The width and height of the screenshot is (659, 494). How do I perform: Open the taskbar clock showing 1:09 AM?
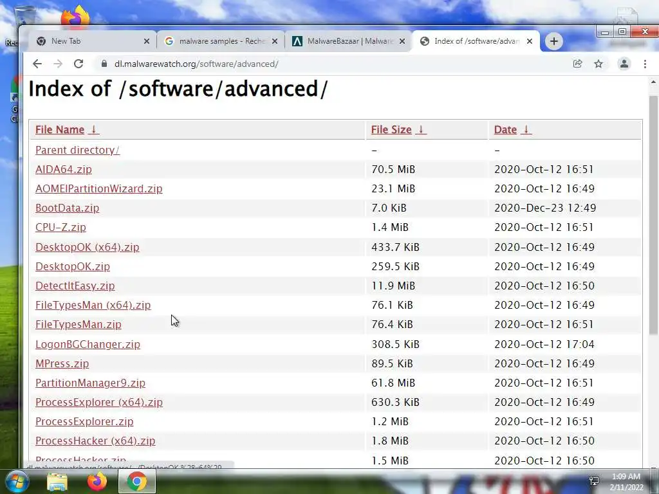[626, 482]
